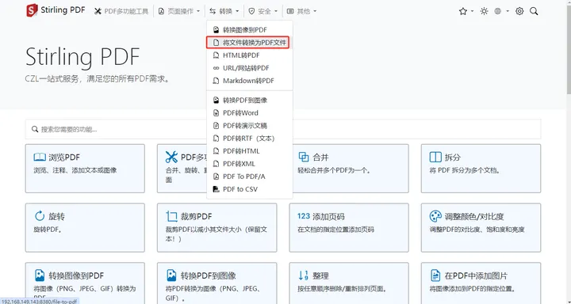Toggle dark mode sun icon
The height and width of the screenshot is (304, 571).
click(484, 11)
